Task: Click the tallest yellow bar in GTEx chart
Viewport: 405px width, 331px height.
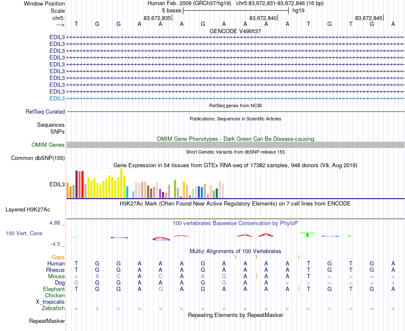Action: coord(121,183)
